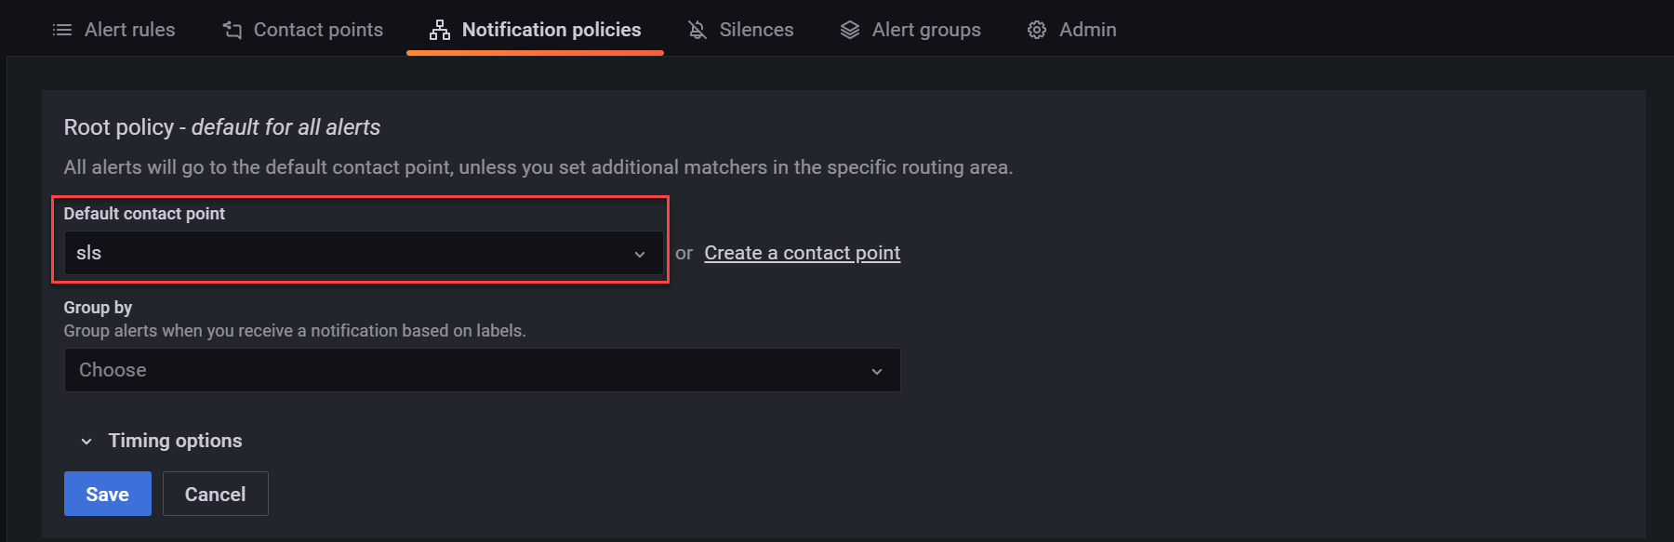This screenshot has width=1674, height=542.
Task: Click the chevron icon inside the Choose field
Action: [875, 370]
